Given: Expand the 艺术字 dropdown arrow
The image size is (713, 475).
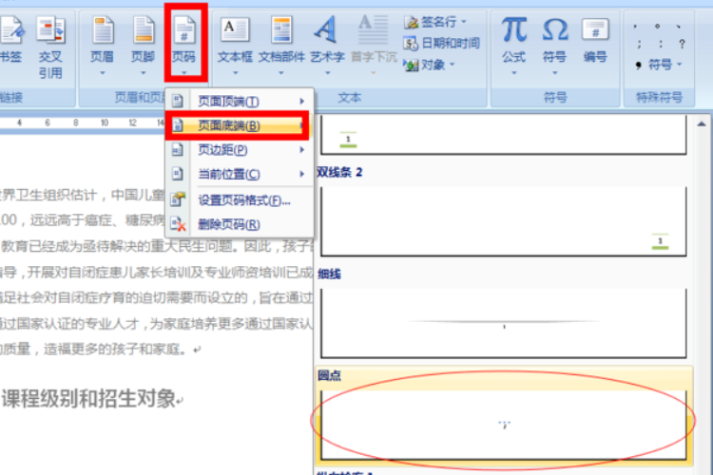Looking at the screenshot, I should pyautogui.click(x=327, y=73).
